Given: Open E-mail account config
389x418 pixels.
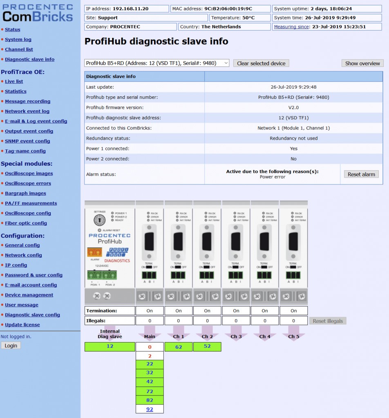Looking at the screenshot, I should point(31,285).
